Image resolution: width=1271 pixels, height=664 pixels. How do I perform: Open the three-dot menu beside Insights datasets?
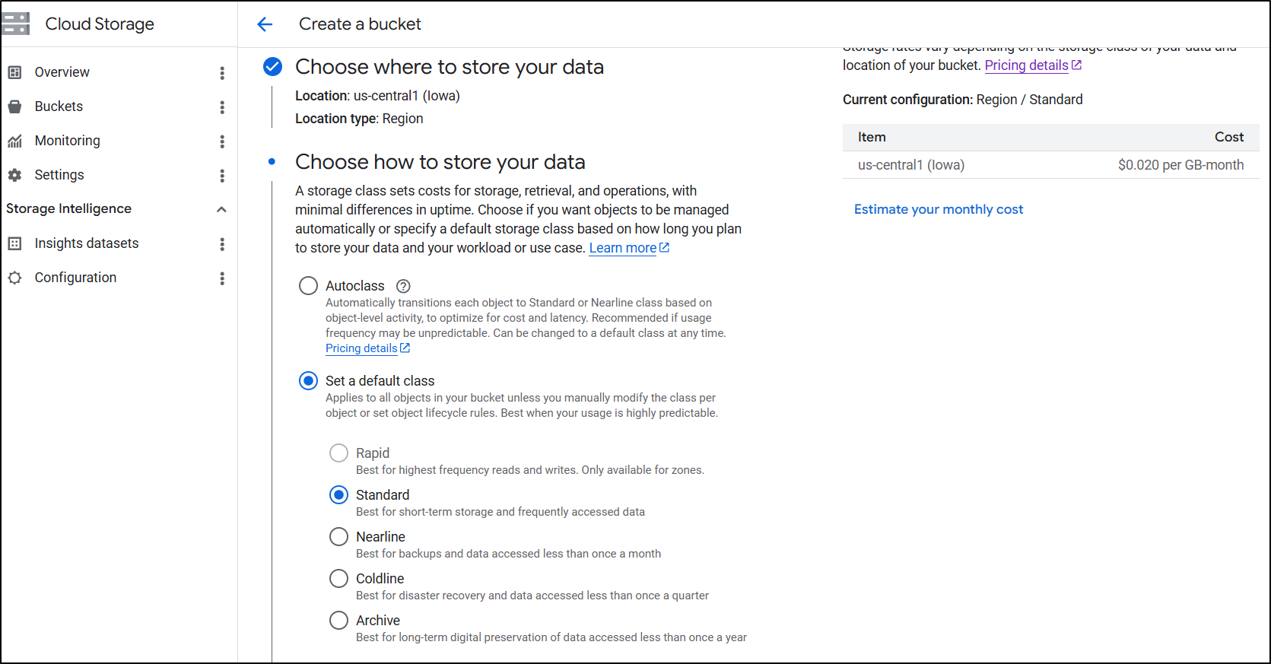pos(222,244)
